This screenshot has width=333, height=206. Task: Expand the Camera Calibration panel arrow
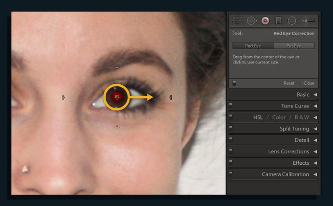click(315, 174)
